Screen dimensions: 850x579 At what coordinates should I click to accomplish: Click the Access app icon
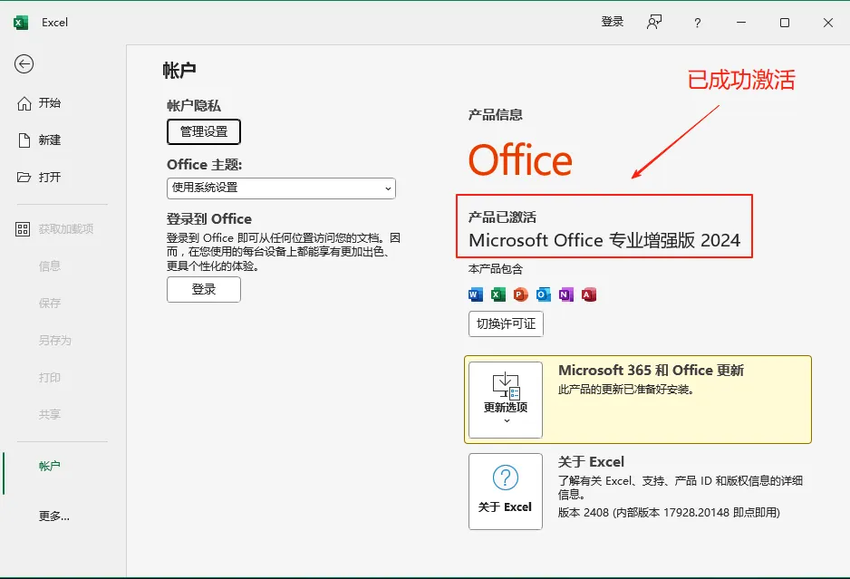pyautogui.click(x=589, y=294)
